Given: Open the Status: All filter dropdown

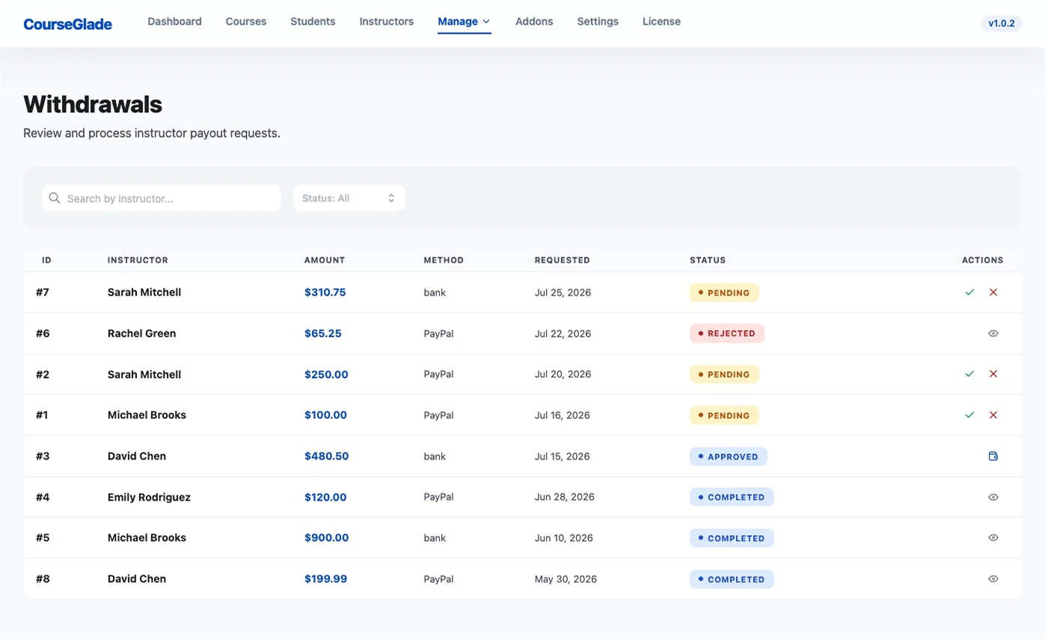Looking at the screenshot, I should click(x=349, y=198).
